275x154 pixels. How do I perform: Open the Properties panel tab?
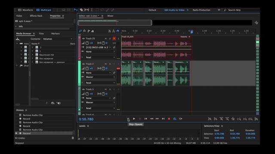(x=55, y=16)
